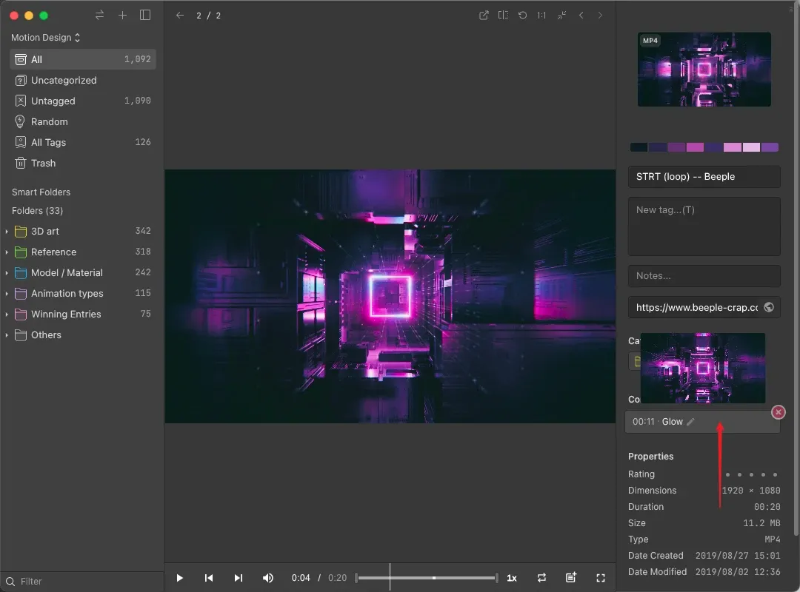Click the Date Created 2019/08/27 15:01 value

click(x=738, y=556)
